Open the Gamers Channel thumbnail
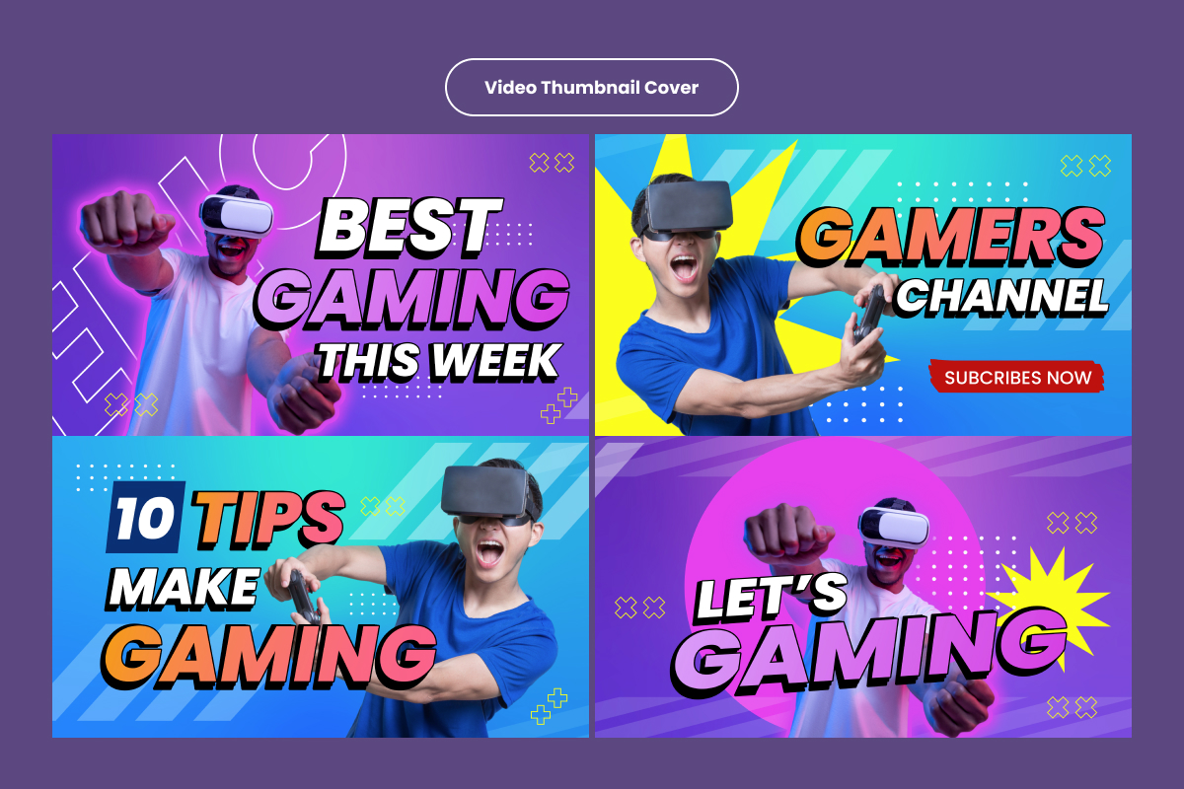1184x789 pixels. pos(863,285)
